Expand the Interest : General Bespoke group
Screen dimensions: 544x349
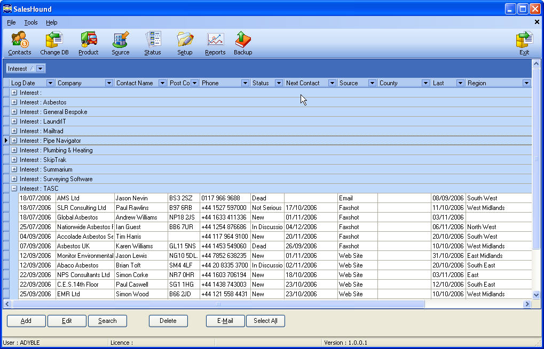14,112
